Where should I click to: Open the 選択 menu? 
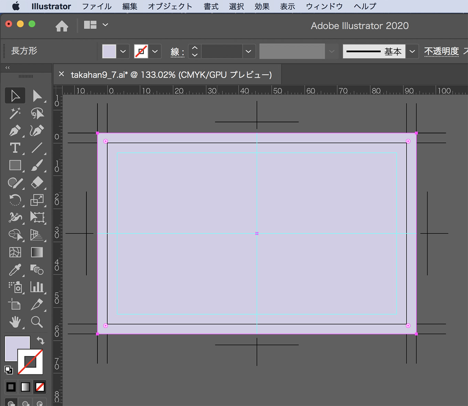[x=236, y=6]
